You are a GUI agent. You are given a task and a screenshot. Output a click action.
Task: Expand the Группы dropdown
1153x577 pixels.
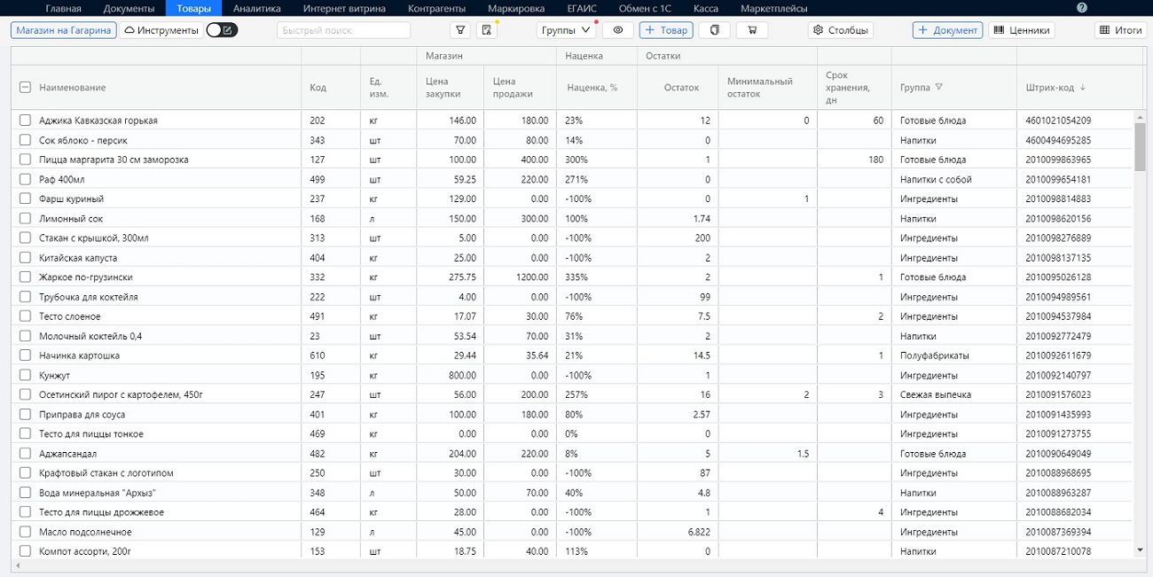[x=567, y=30]
